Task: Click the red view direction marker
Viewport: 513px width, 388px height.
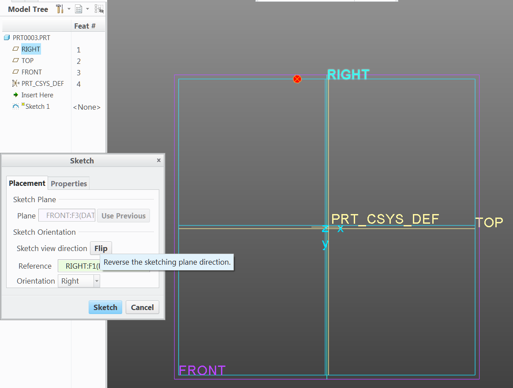Action: click(x=297, y=79)
